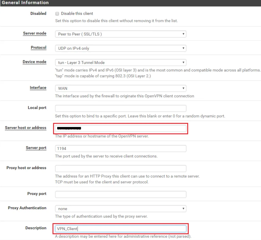Open the Protocol selection dropdown
The width and height of the screenshot is (261, 240).
tap(121, 48)
